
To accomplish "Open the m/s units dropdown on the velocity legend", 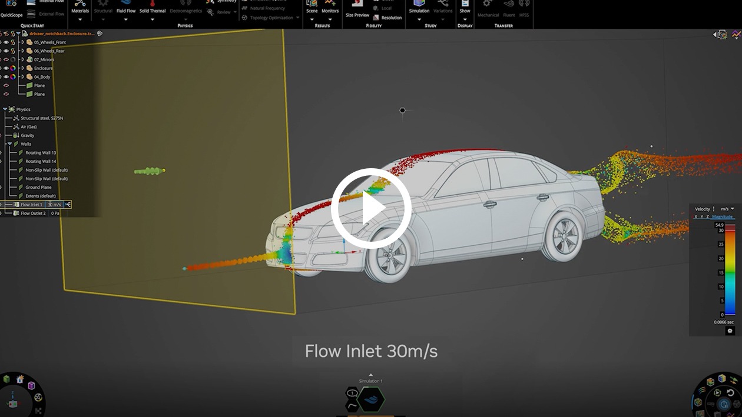I will tap(727, 209).
